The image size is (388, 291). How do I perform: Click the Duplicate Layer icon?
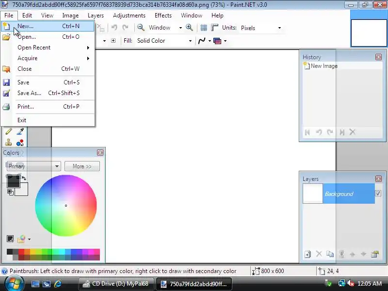330,254
